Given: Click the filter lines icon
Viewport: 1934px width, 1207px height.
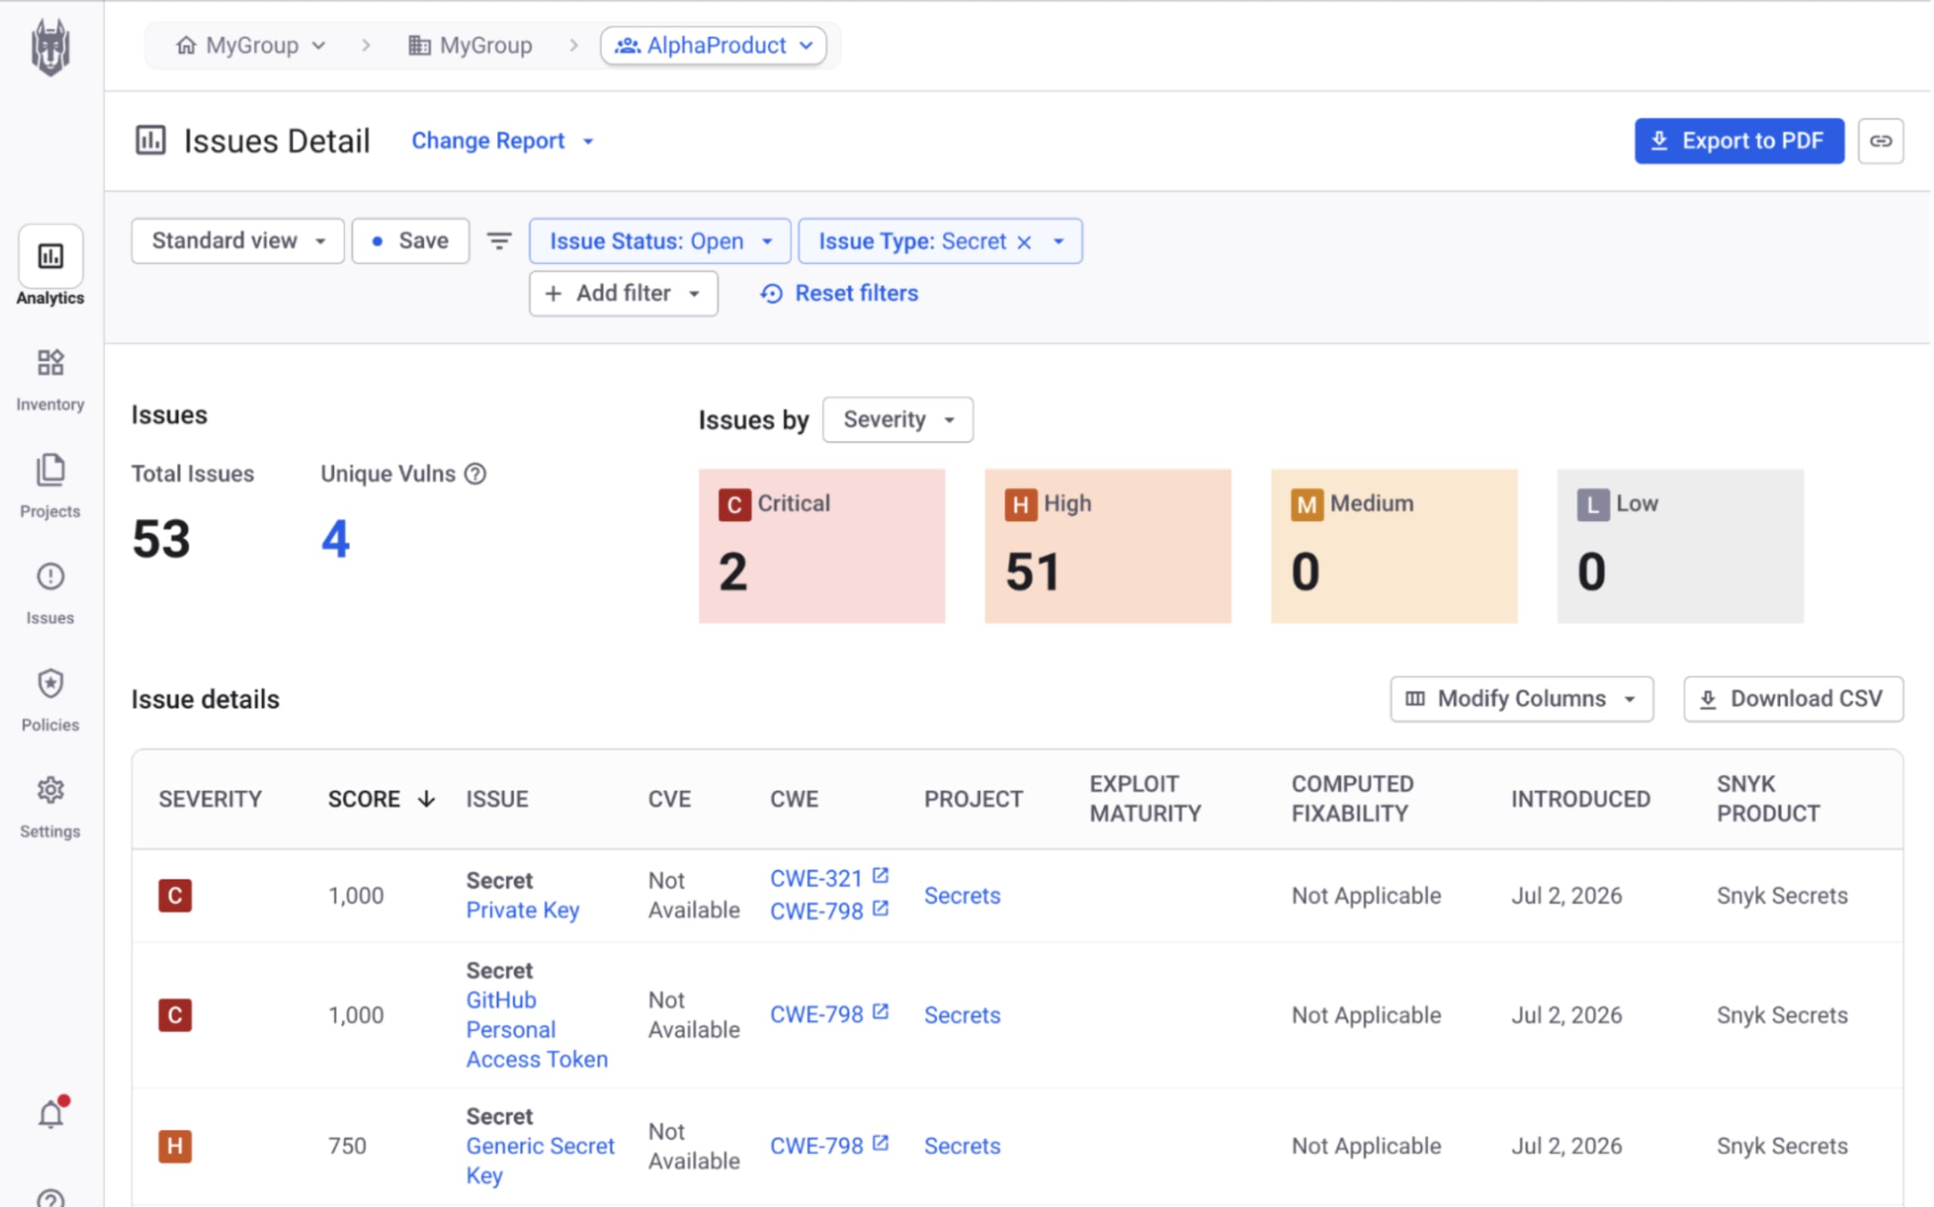Looking at the screenshot, I should click(x=499, y=241).
